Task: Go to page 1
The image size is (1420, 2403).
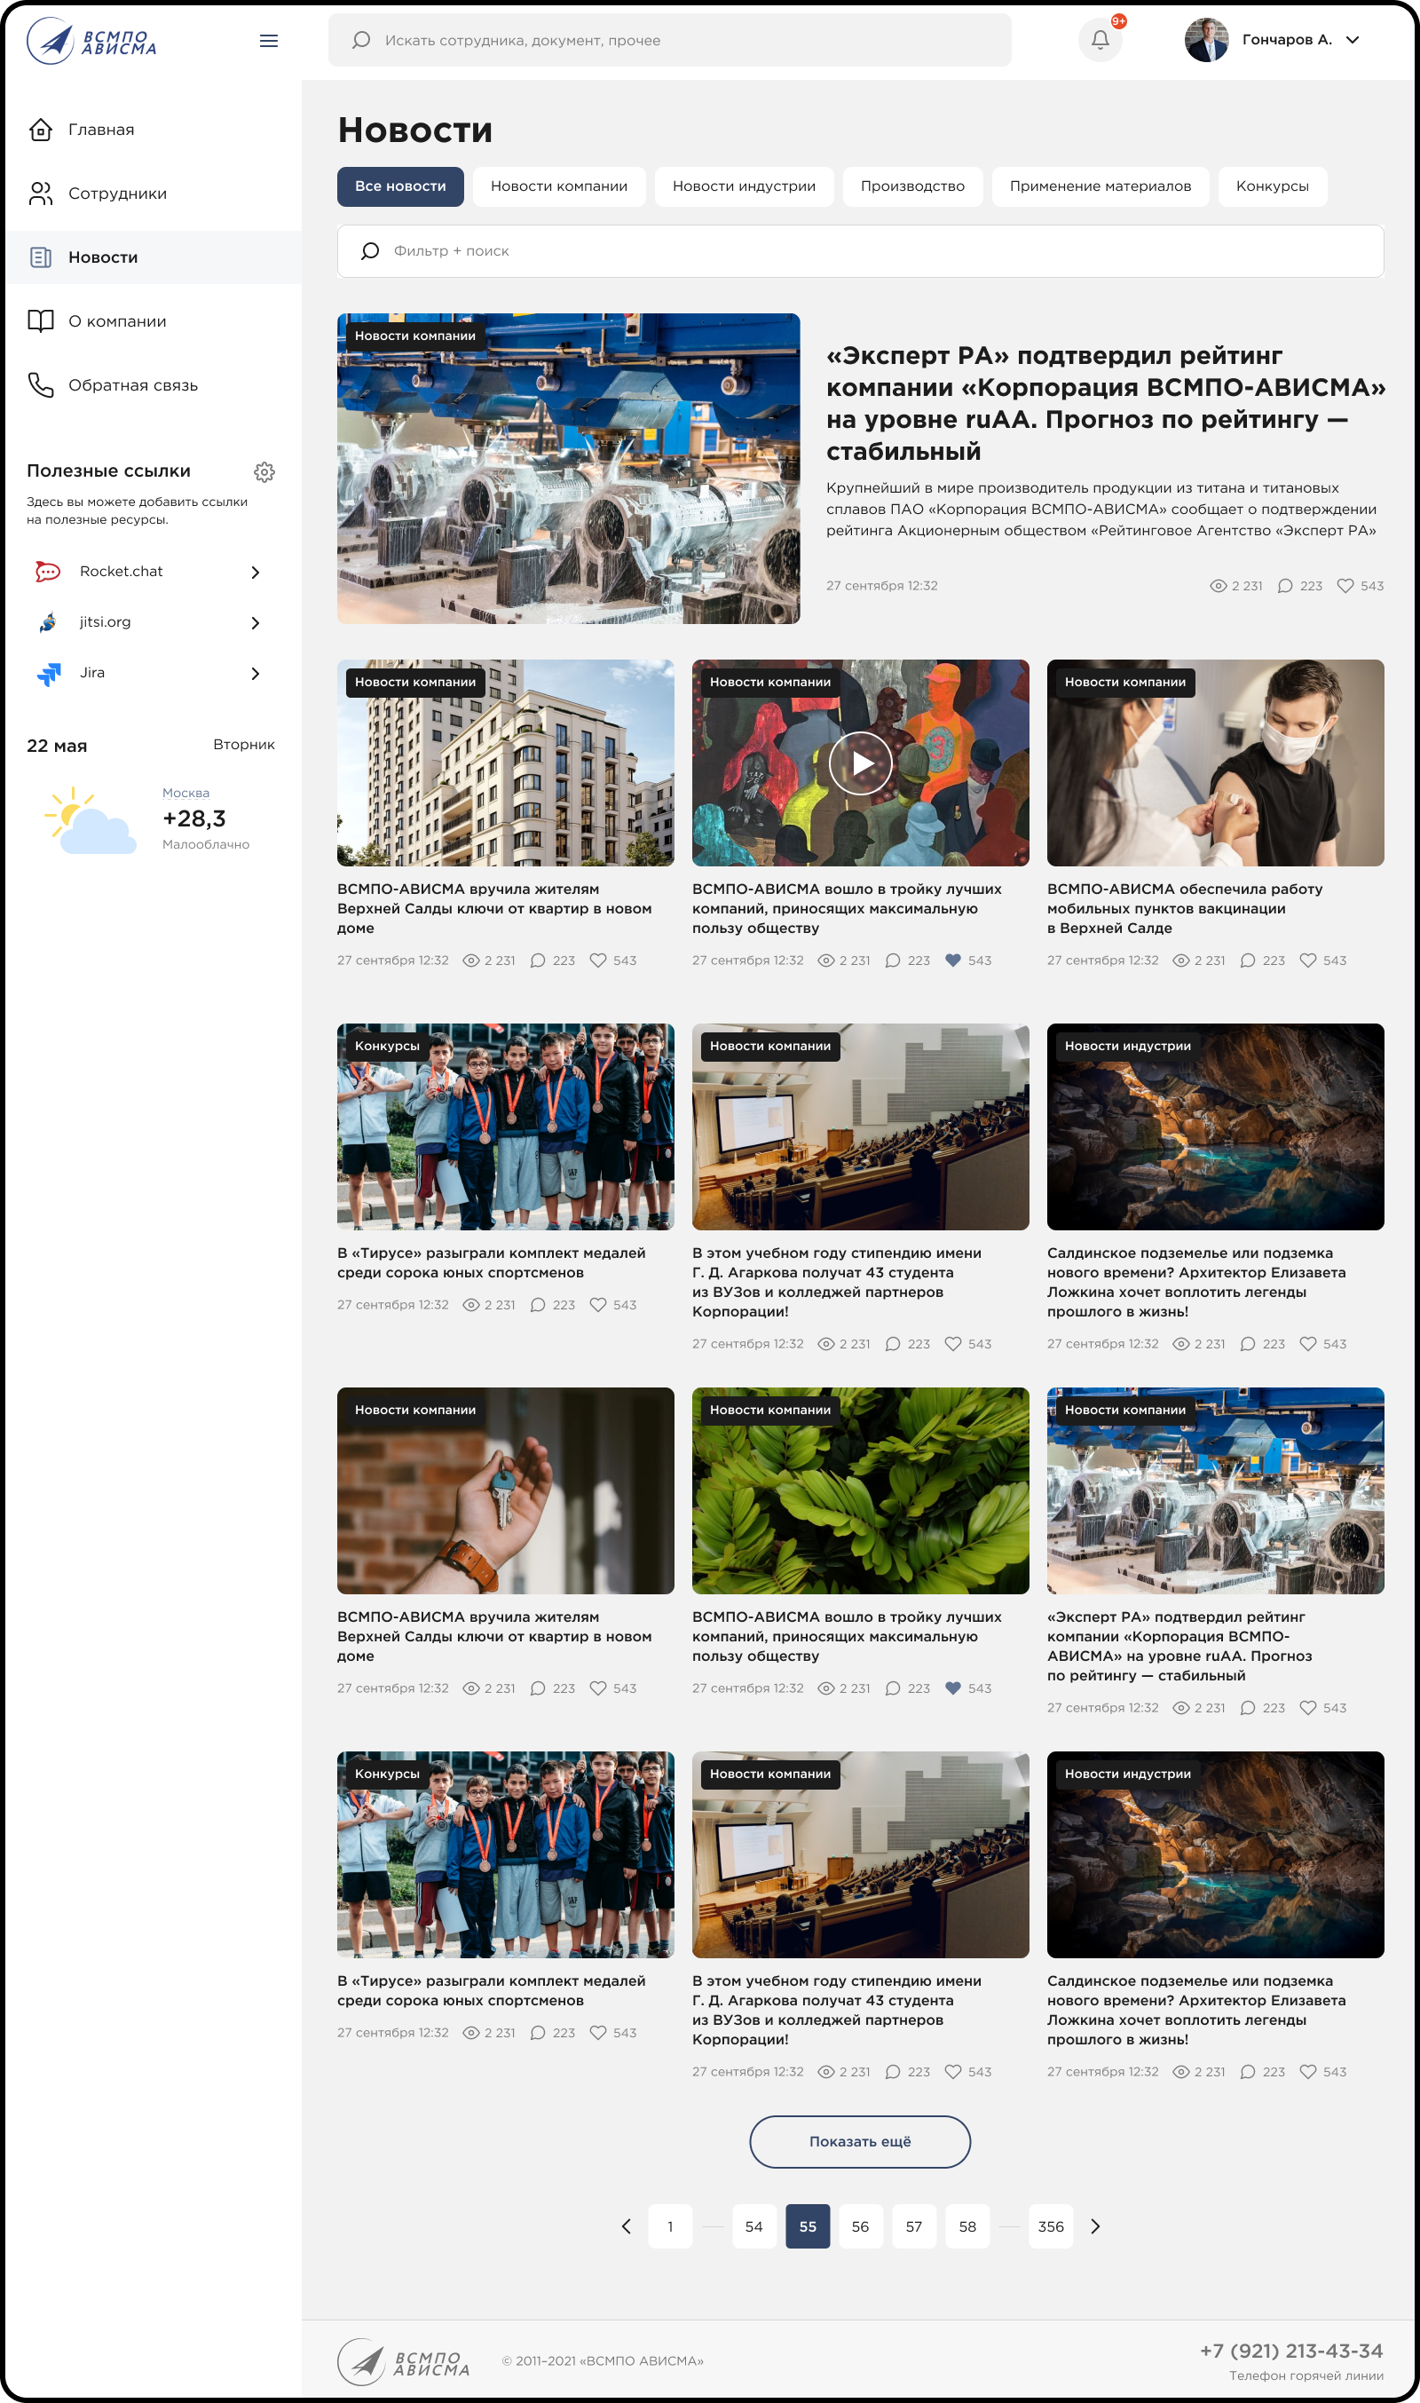Action: [x=670, y=2226]
